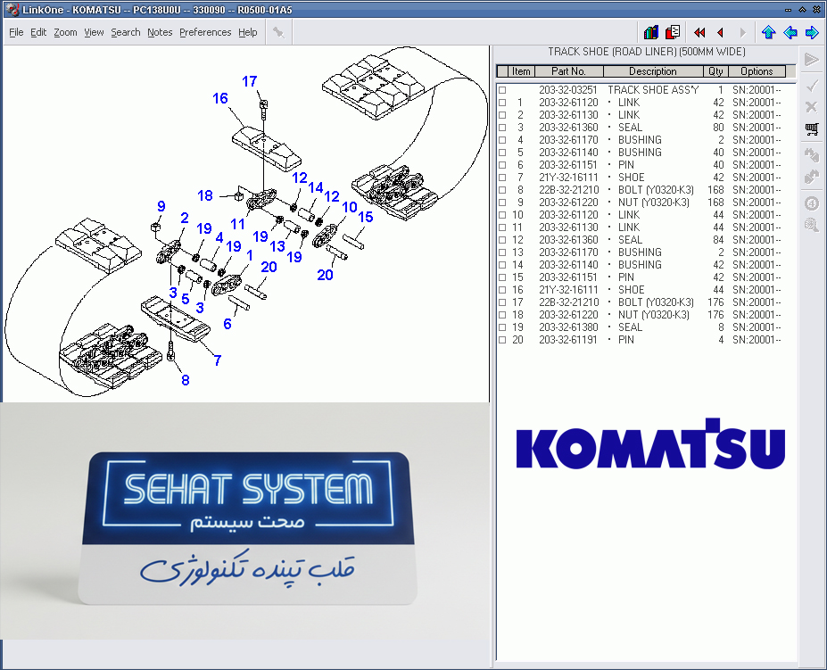Click callout number 16 in the diagram

(220, 98)
